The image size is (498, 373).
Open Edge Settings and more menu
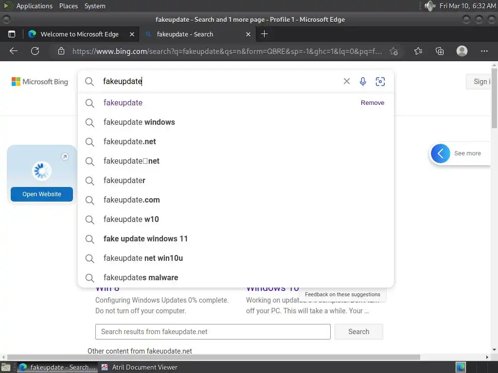click(x=484, y=51)
